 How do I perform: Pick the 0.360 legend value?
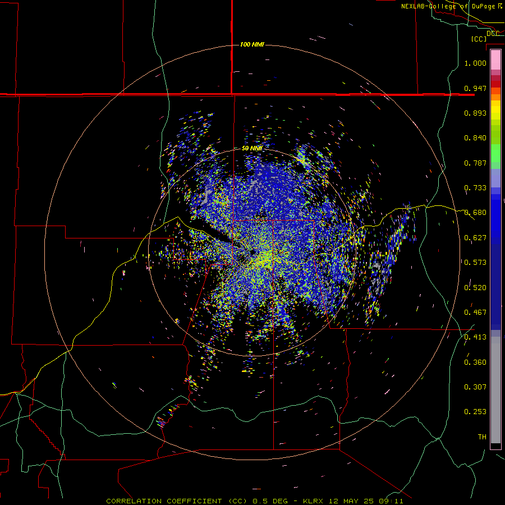point(475,362)
